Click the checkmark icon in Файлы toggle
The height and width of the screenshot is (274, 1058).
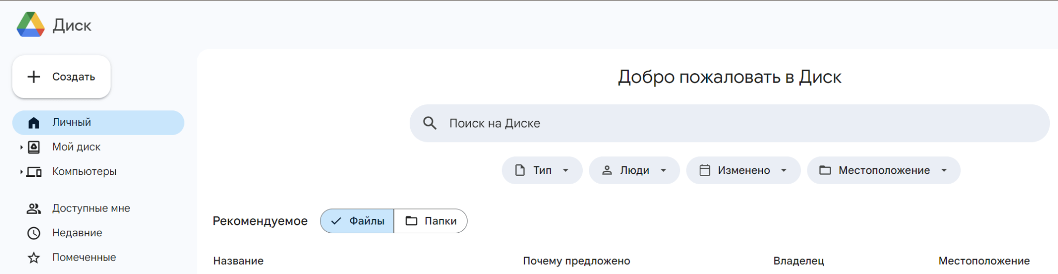click(x=336, y=221)
